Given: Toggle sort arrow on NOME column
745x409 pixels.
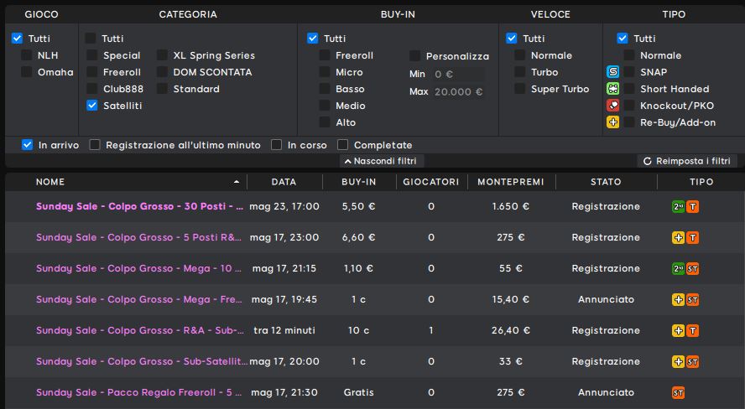Looking at the screenshot, I should [236, 182].
